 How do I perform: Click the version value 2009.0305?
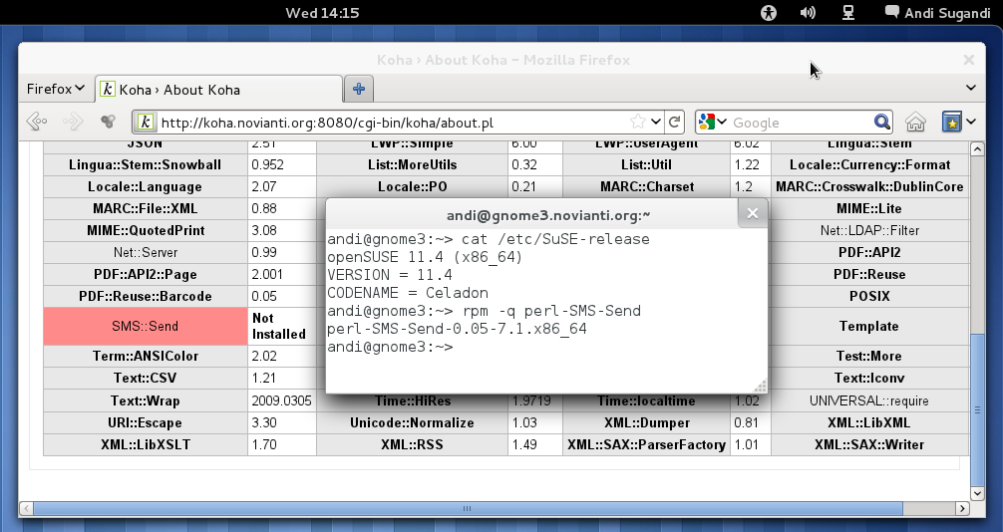(x=281, y=400)
